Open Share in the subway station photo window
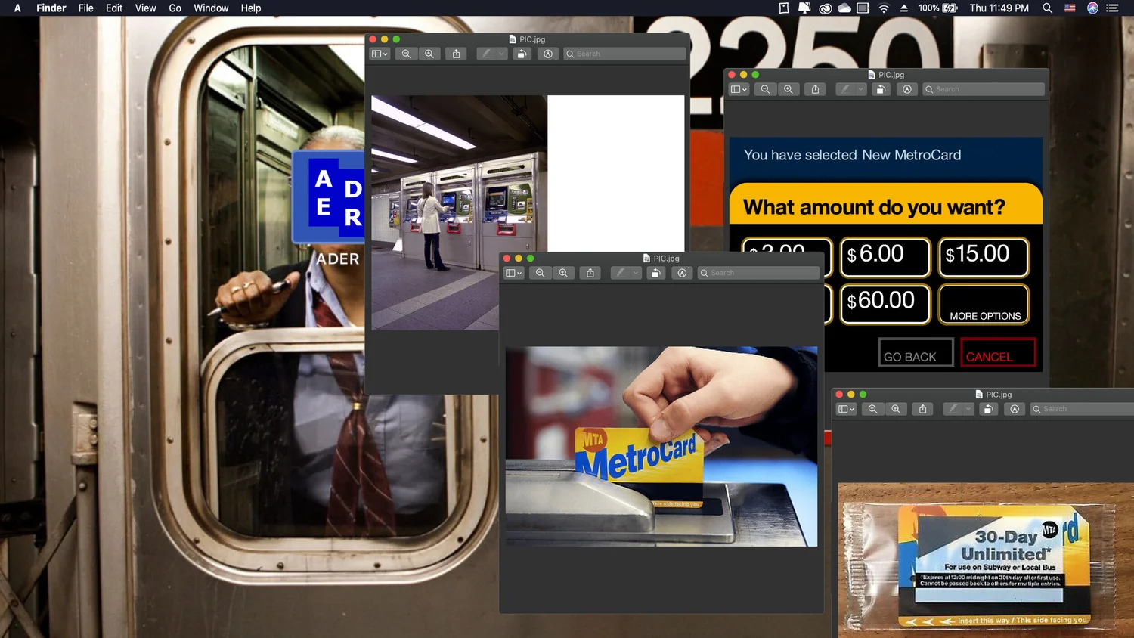 coord(456,54)
